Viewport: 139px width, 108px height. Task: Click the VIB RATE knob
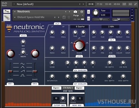coord(123,63)
